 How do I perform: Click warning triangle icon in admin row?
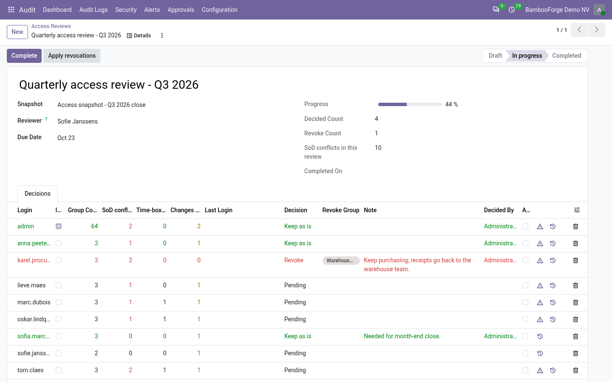[540, 227]
